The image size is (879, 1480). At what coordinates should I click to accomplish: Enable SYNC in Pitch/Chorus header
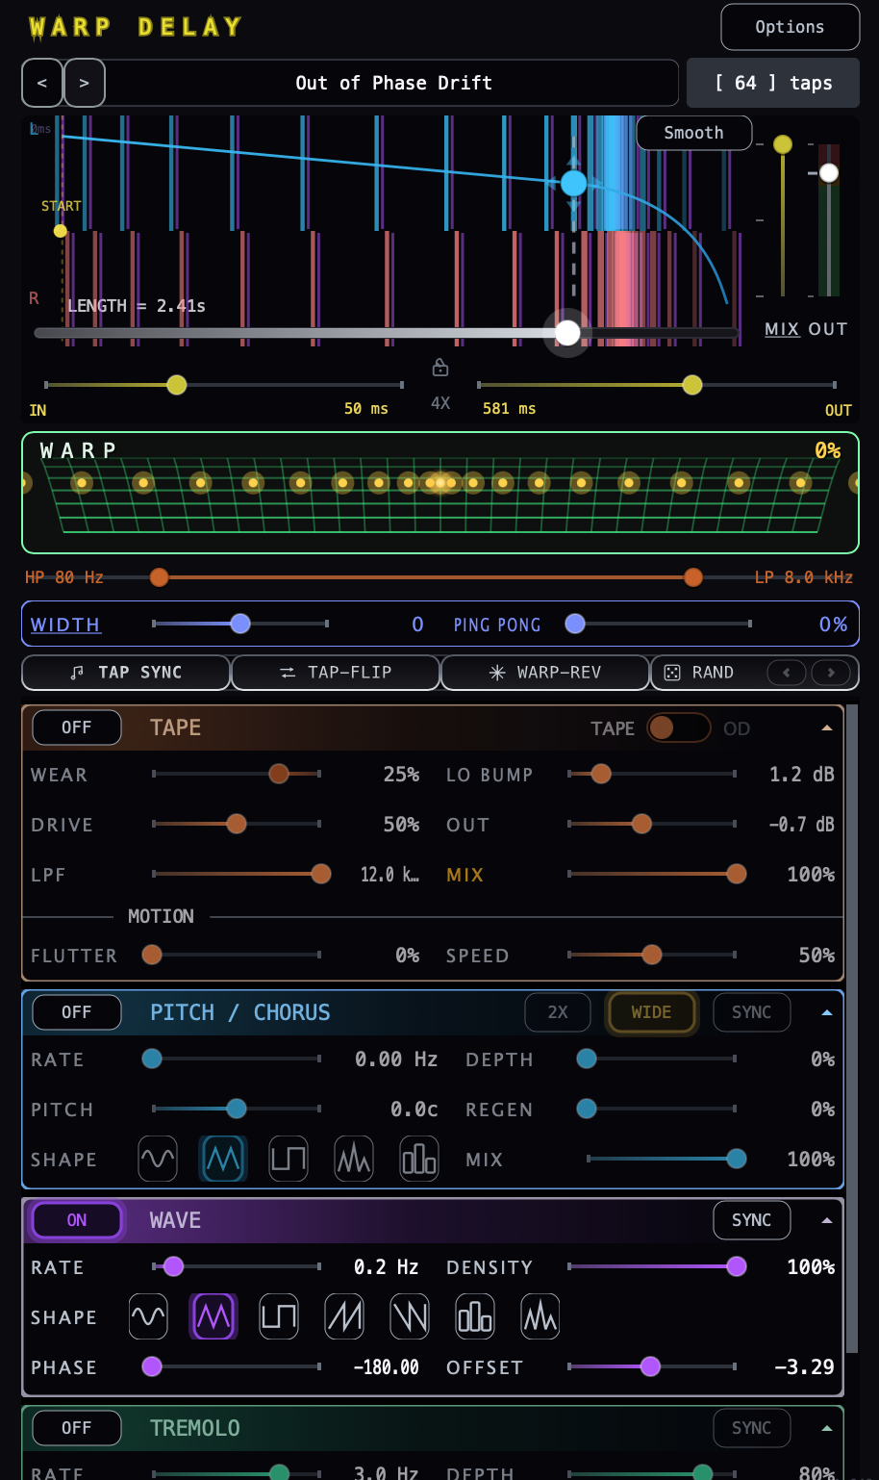pyautogui.click(x=752, y=1012)
